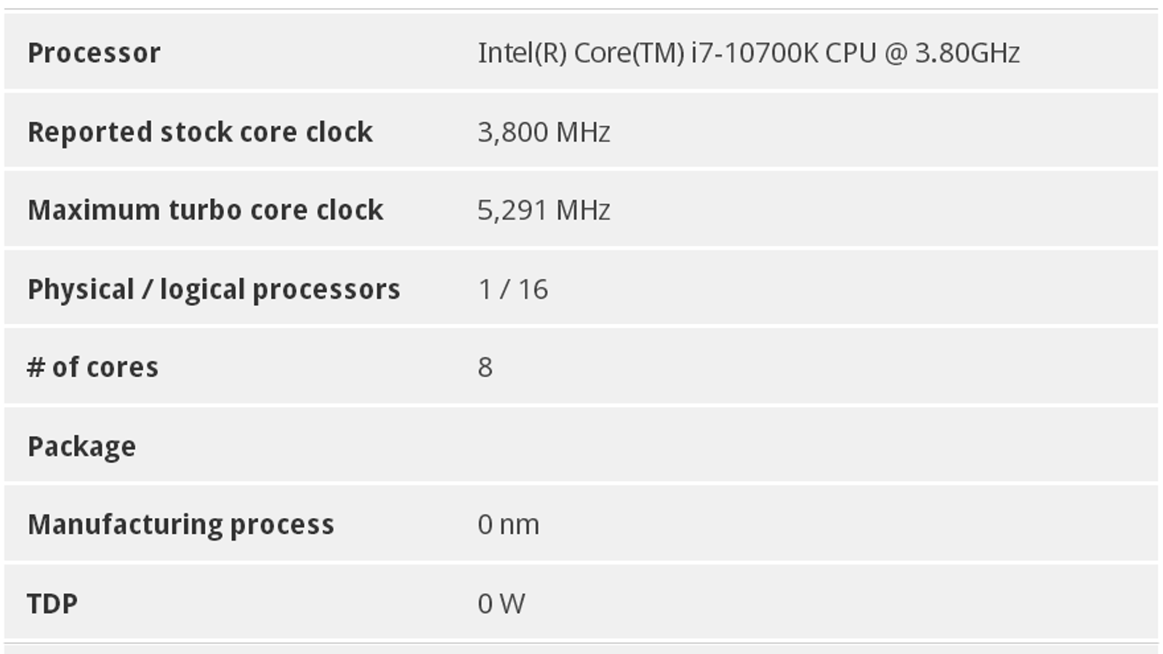
Task: Click the Manufacturing process label
Action: [x=180, y=525]
